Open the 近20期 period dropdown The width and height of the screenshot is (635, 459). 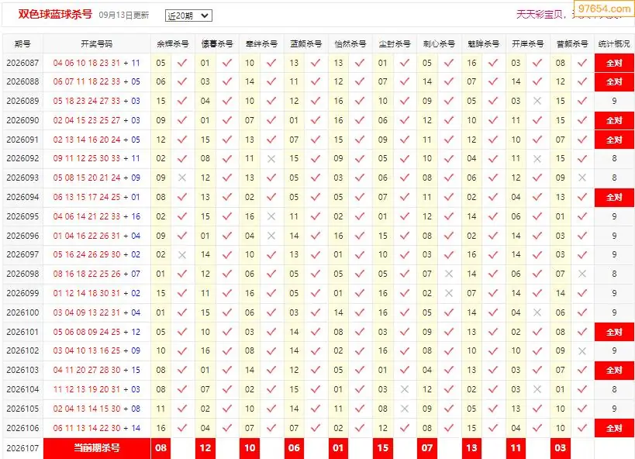(x=188, y=16)
